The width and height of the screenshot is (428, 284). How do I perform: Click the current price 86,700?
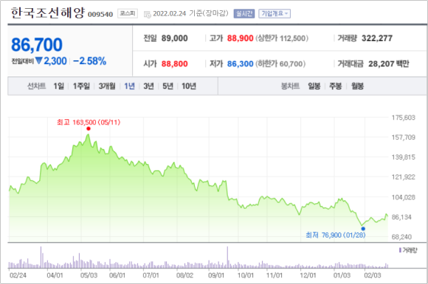click(x=37, y=45)
